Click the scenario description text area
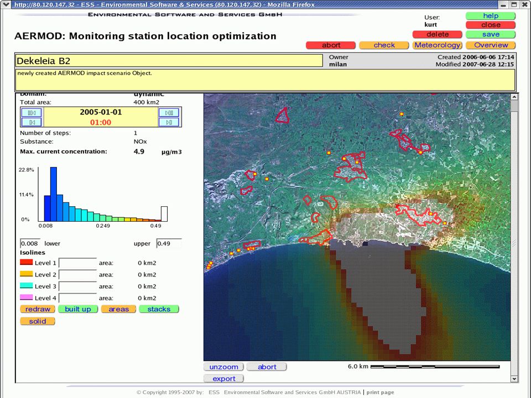Viewport: 531px width, 398px height. point(265,80)
